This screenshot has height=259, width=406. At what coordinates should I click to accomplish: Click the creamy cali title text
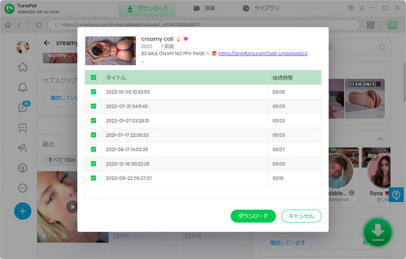coord(157,39)
